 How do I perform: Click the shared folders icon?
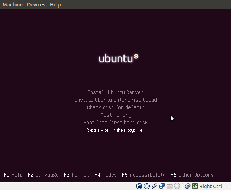(x=169, y=186)
